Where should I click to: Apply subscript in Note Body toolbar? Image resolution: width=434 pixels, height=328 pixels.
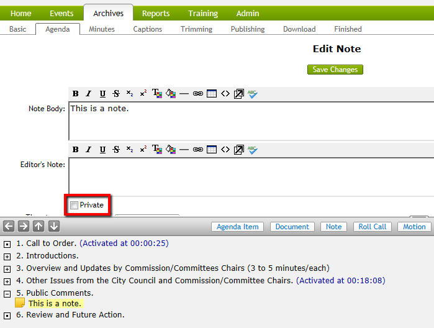[x=130, y=93]
